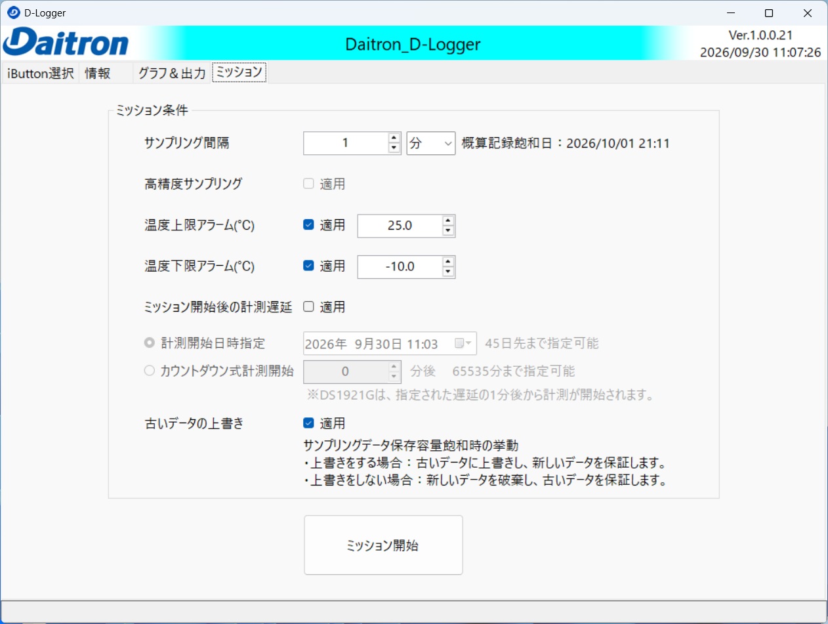This screenshot has width=828, height=624.
Task: Click the 2026年 9月30日 11:03 date field
Action: (390, 343)
